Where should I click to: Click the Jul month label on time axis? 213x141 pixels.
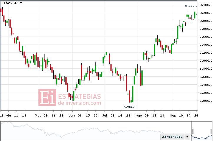pos(105,115)
